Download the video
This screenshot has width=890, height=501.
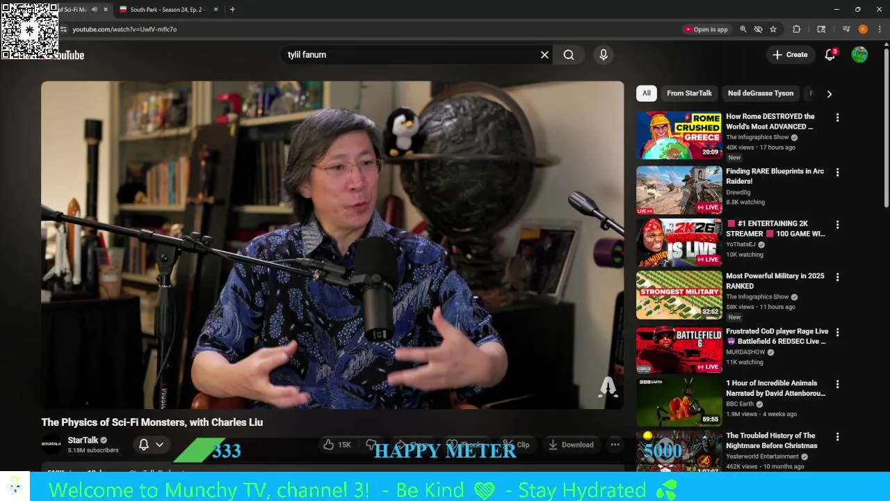[x=571, y=445]
